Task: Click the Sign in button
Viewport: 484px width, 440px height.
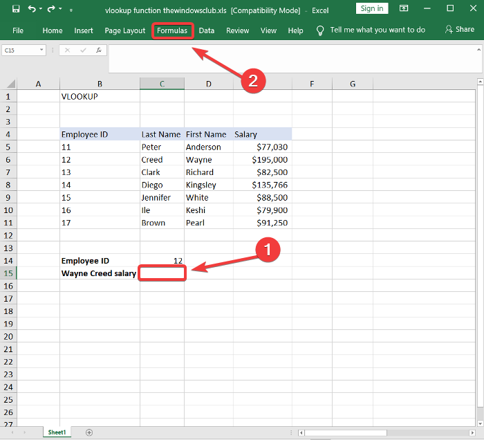Action: tap(372, 8)
